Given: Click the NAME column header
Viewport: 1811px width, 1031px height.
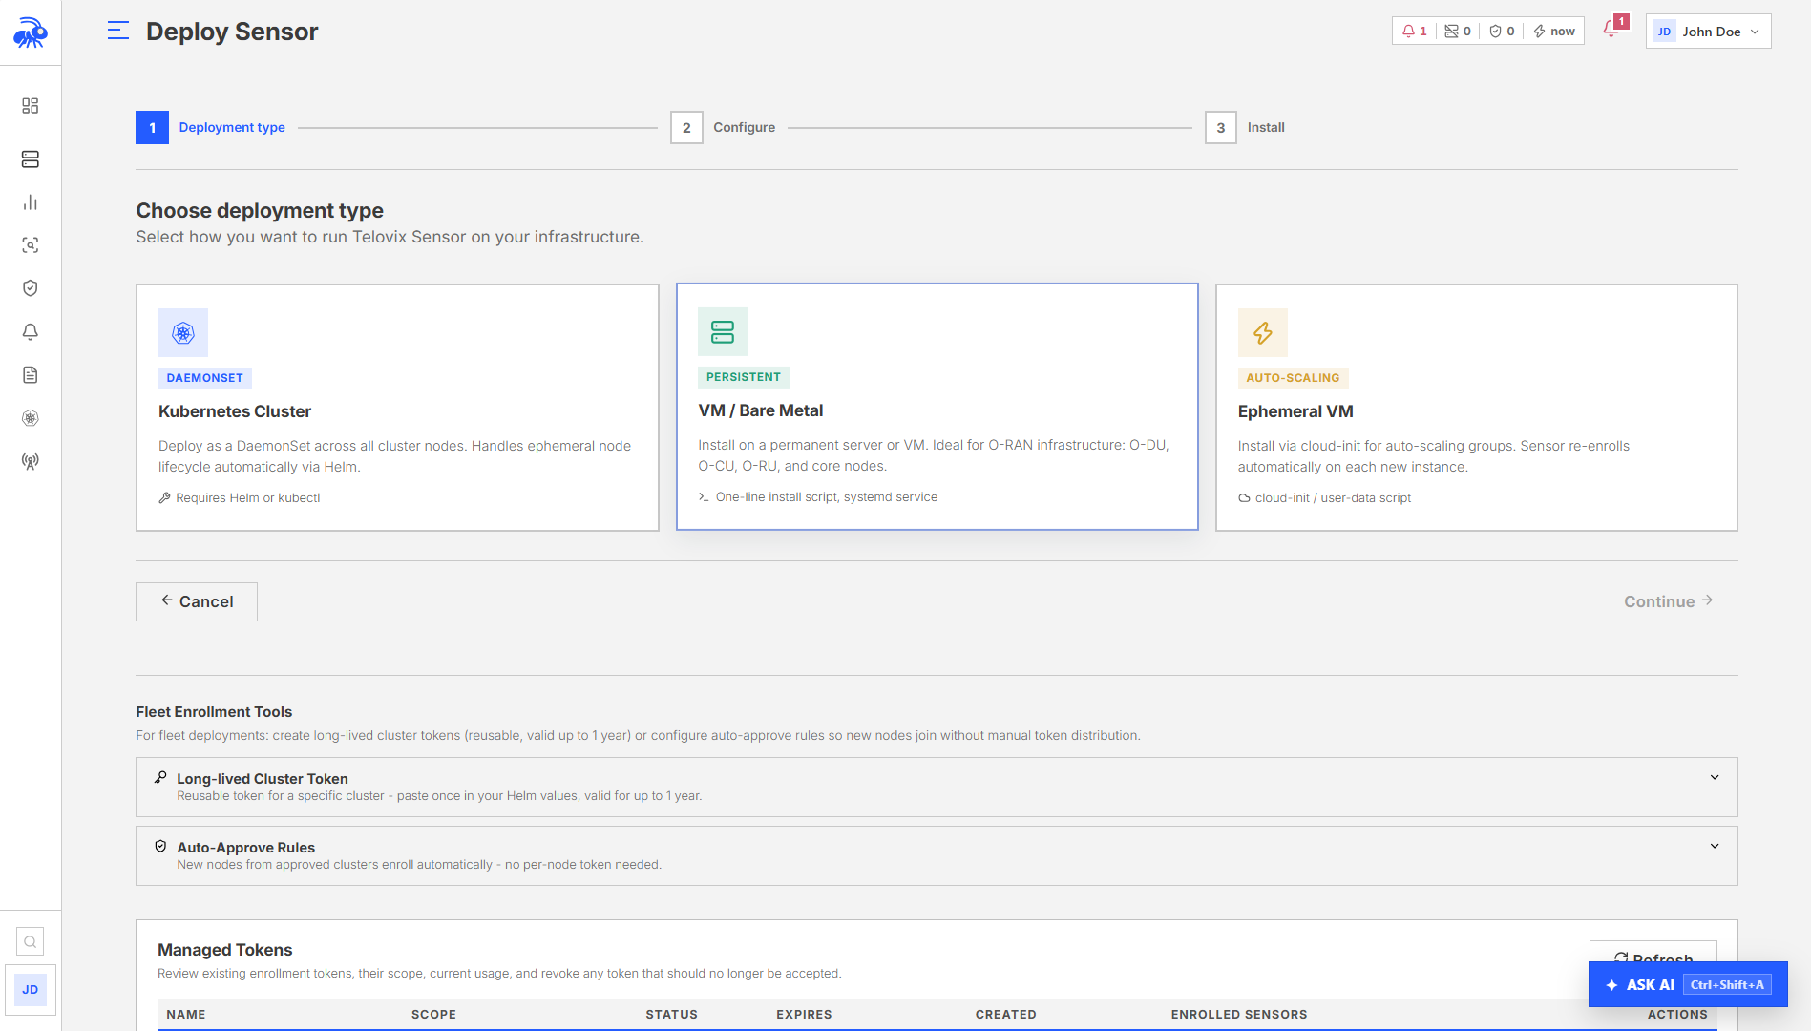Looking at the screenshot, I should [186, 1015].
